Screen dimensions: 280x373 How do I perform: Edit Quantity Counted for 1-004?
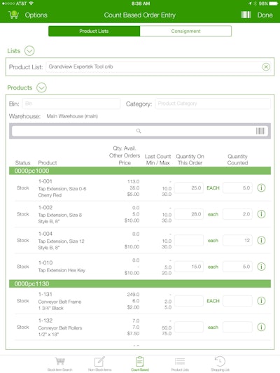237,240
